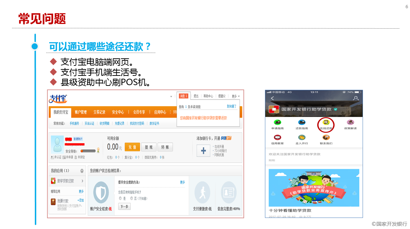This screenshot has width=410, height=229.
Task: Open the 还款指南 repayment guide icon
Action: [302, 122]
